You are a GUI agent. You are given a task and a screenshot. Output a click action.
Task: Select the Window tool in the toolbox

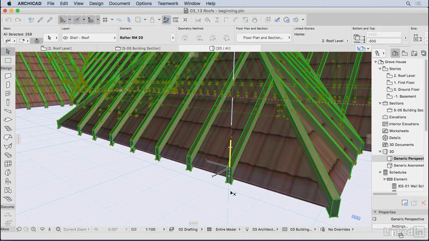tap(8, 93)
